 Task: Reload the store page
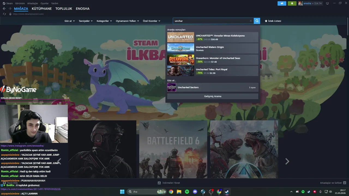[x=4, y=14]
